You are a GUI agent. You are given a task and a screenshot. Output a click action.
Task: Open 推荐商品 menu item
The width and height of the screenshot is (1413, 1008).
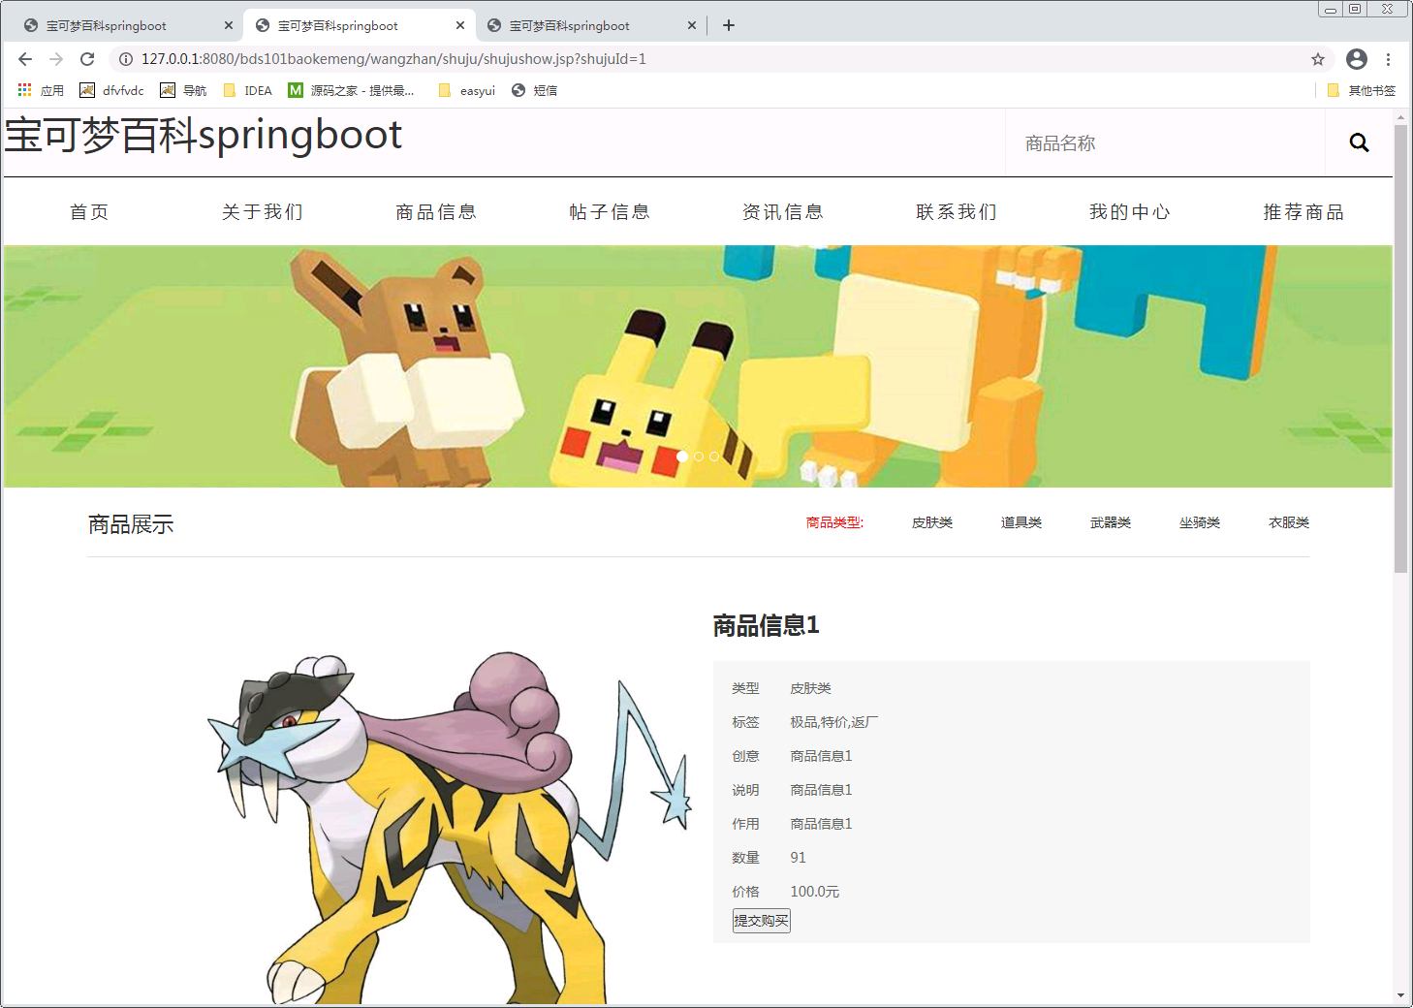pyautogui.click(x=1303, y=211)
